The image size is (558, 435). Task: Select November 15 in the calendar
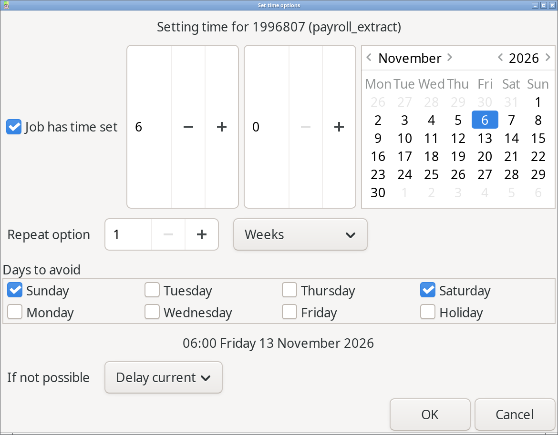click(x=538, y=138)
